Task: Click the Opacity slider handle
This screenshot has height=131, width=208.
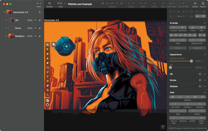Action: click(191, 61)
